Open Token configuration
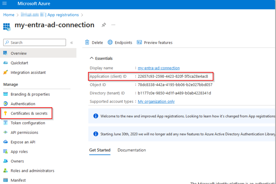 click(x=38, y=123)
